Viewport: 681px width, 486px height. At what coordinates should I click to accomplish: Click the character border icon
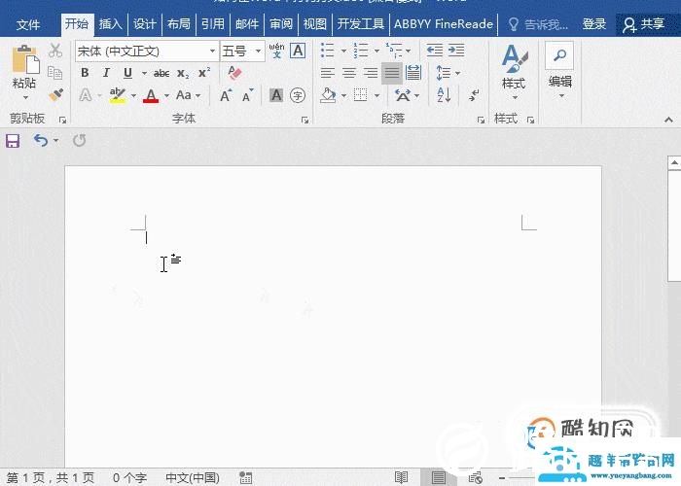[x=298, y=51]
